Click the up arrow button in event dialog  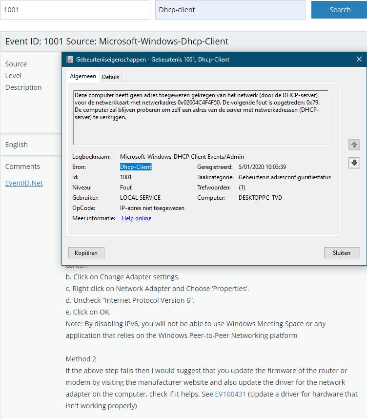354,145
